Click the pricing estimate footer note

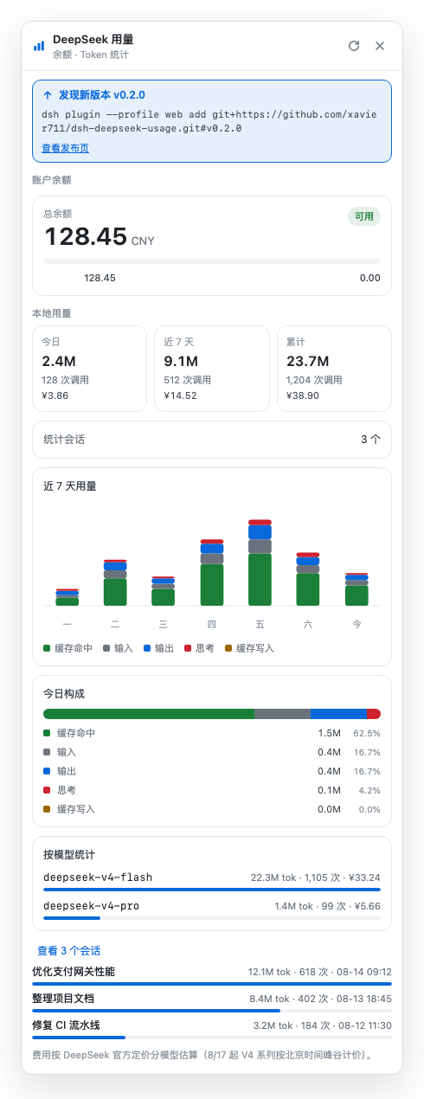tap(203, 1055)
